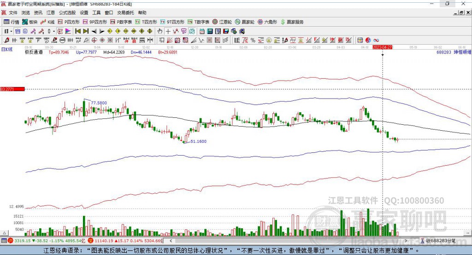
Task: Select the hand pan tool
Action: [x=160, y=31]
